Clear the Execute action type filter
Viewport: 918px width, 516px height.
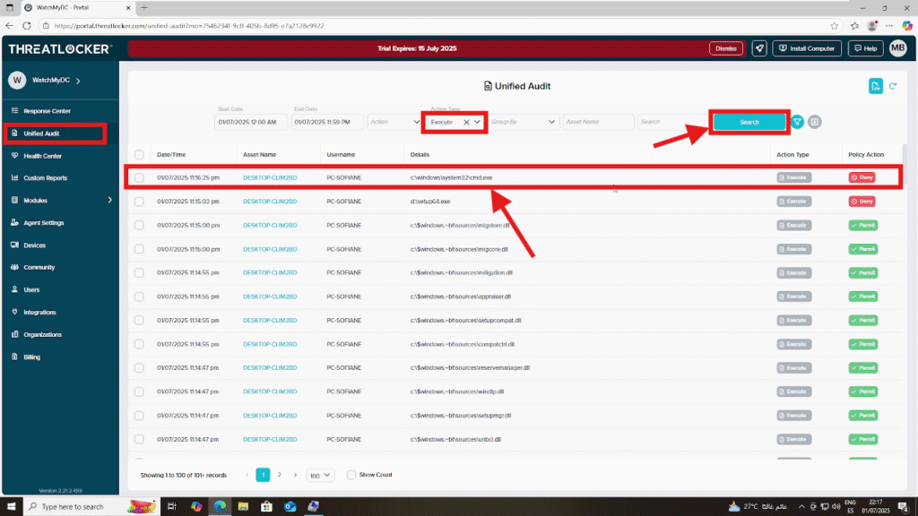tap(466, 122)
